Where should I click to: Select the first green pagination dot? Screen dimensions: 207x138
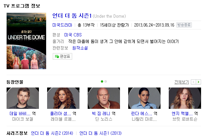[x=102, y=82]
